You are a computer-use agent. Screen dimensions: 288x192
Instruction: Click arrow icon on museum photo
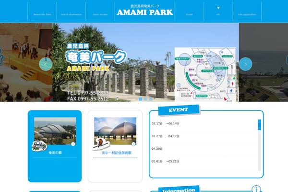[x=133, y=144]
